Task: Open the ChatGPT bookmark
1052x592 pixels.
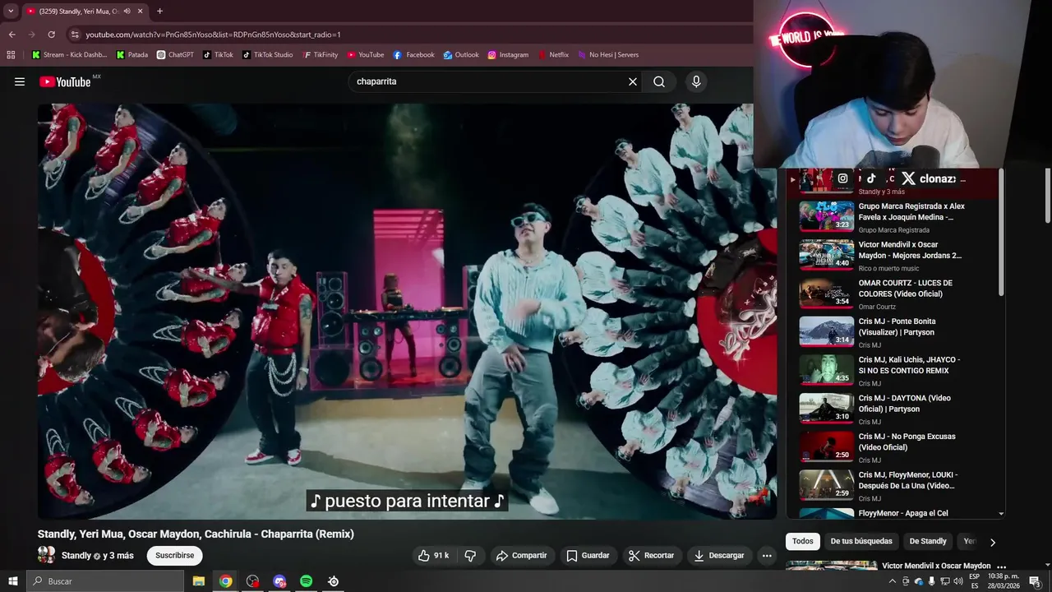Action: coord(175,55)
